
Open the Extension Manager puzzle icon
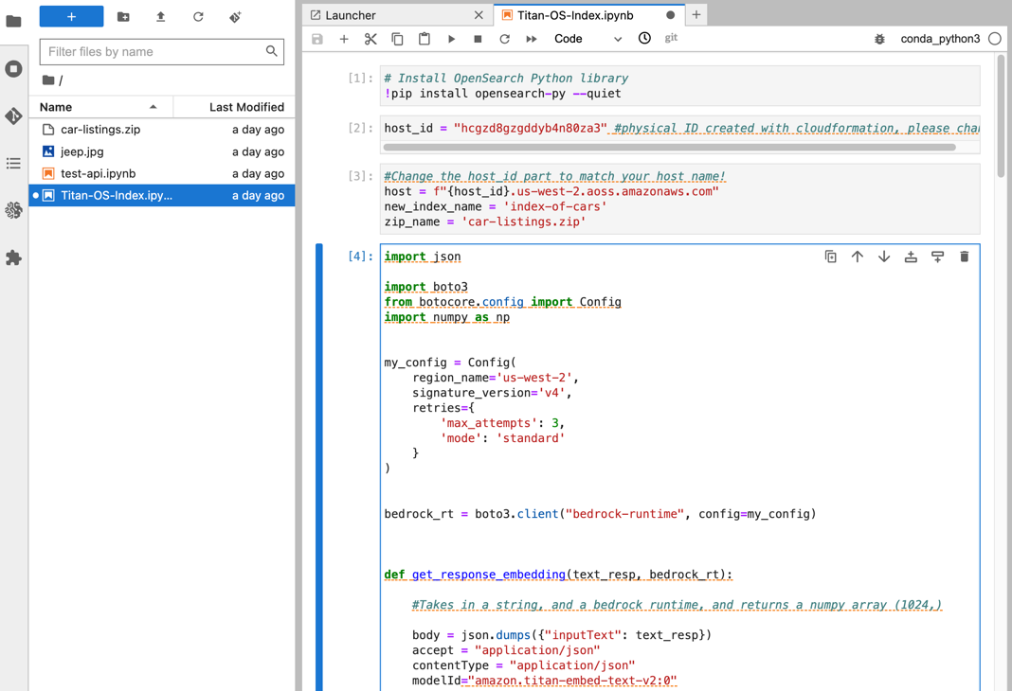13,257
